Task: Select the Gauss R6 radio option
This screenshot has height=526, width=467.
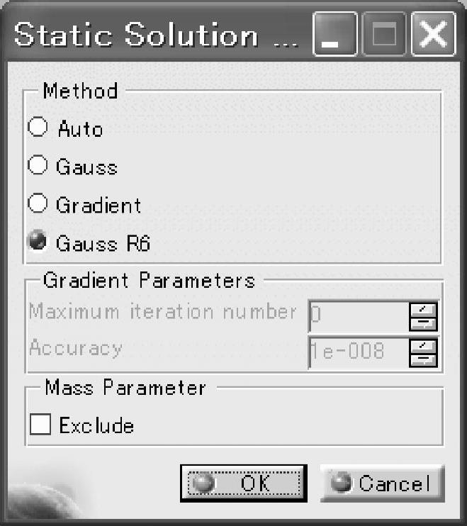Action: point(38,242)
